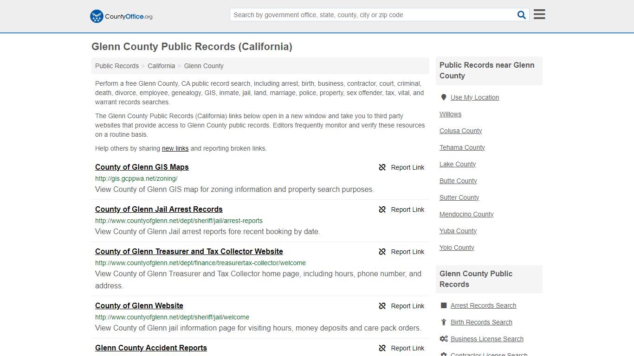Click the Arrest Records Search square icon
This screenshot has width=634, height=356.
[x=444, y=305]
